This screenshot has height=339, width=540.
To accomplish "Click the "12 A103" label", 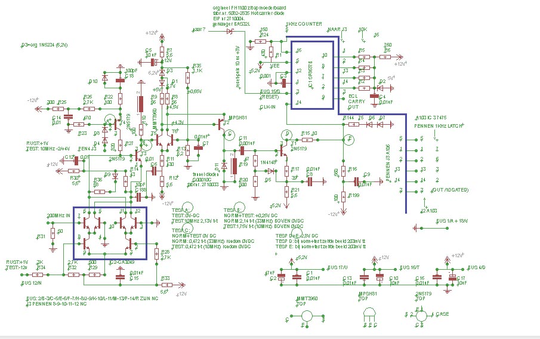I will [x=429, y=211].
